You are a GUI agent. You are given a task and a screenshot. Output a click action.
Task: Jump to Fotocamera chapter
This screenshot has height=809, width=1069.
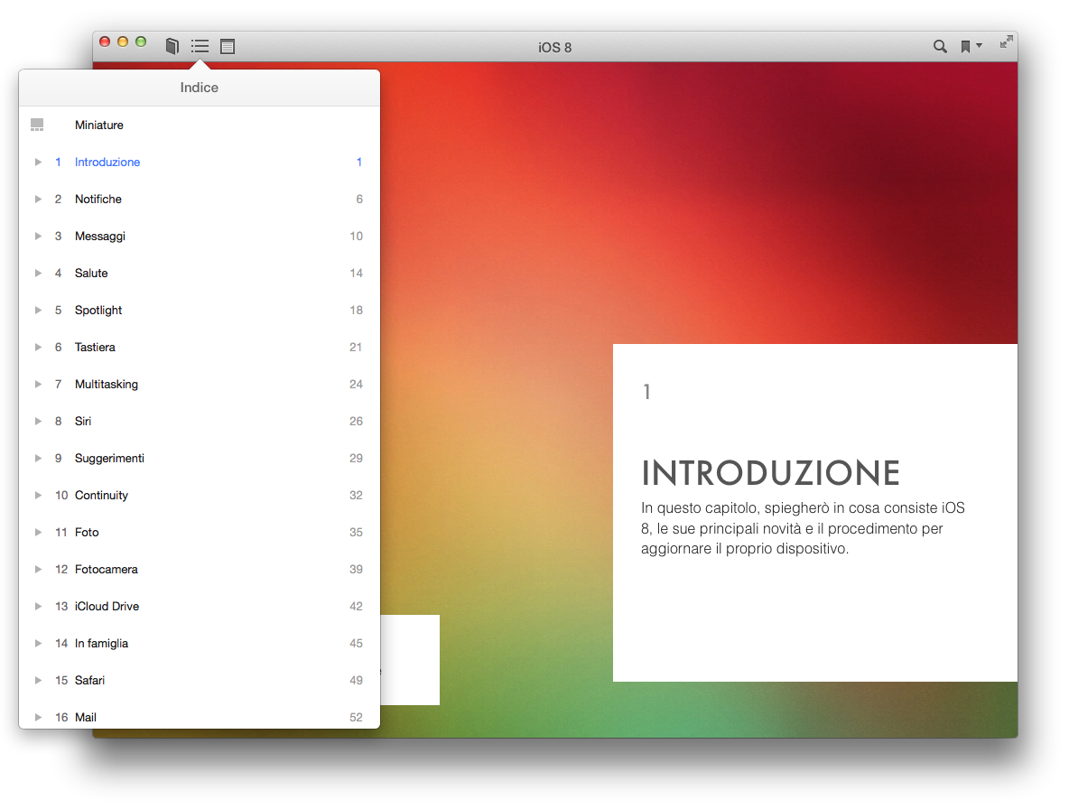pyautogui.click(x=107, y=569)
